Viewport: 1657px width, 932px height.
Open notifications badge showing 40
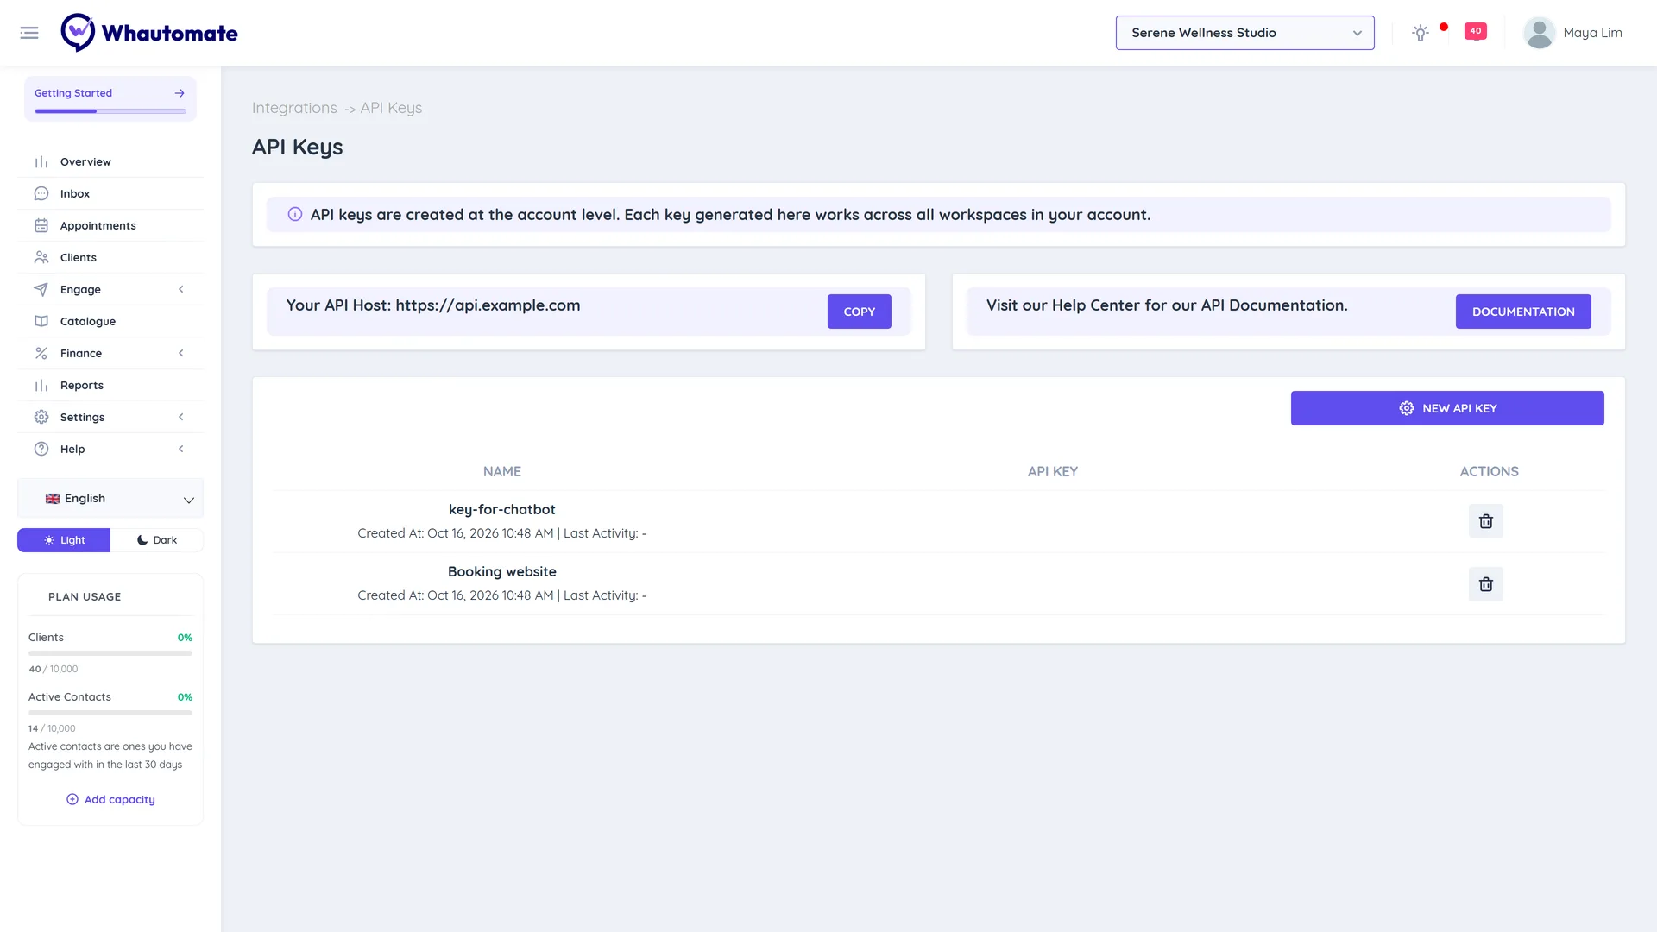[x=1476, y=32]
